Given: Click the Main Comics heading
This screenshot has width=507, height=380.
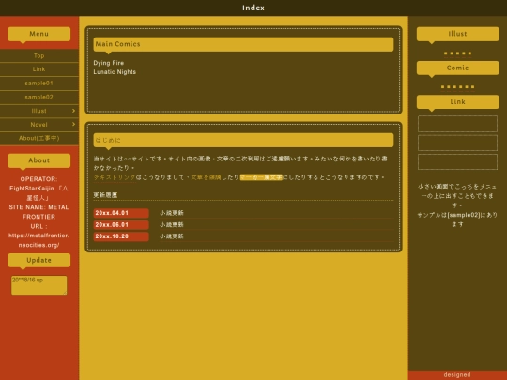Looking at the screenshot, I should [243, 44].
